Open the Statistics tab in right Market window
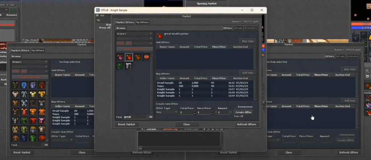 coord(353,56)
